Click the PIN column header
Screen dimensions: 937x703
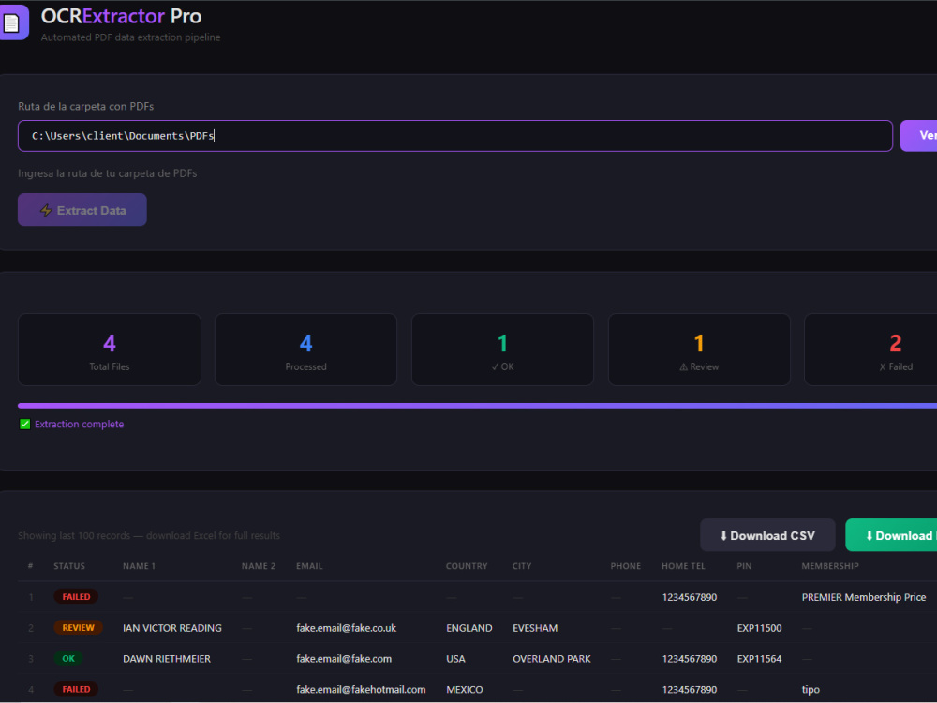744,566
